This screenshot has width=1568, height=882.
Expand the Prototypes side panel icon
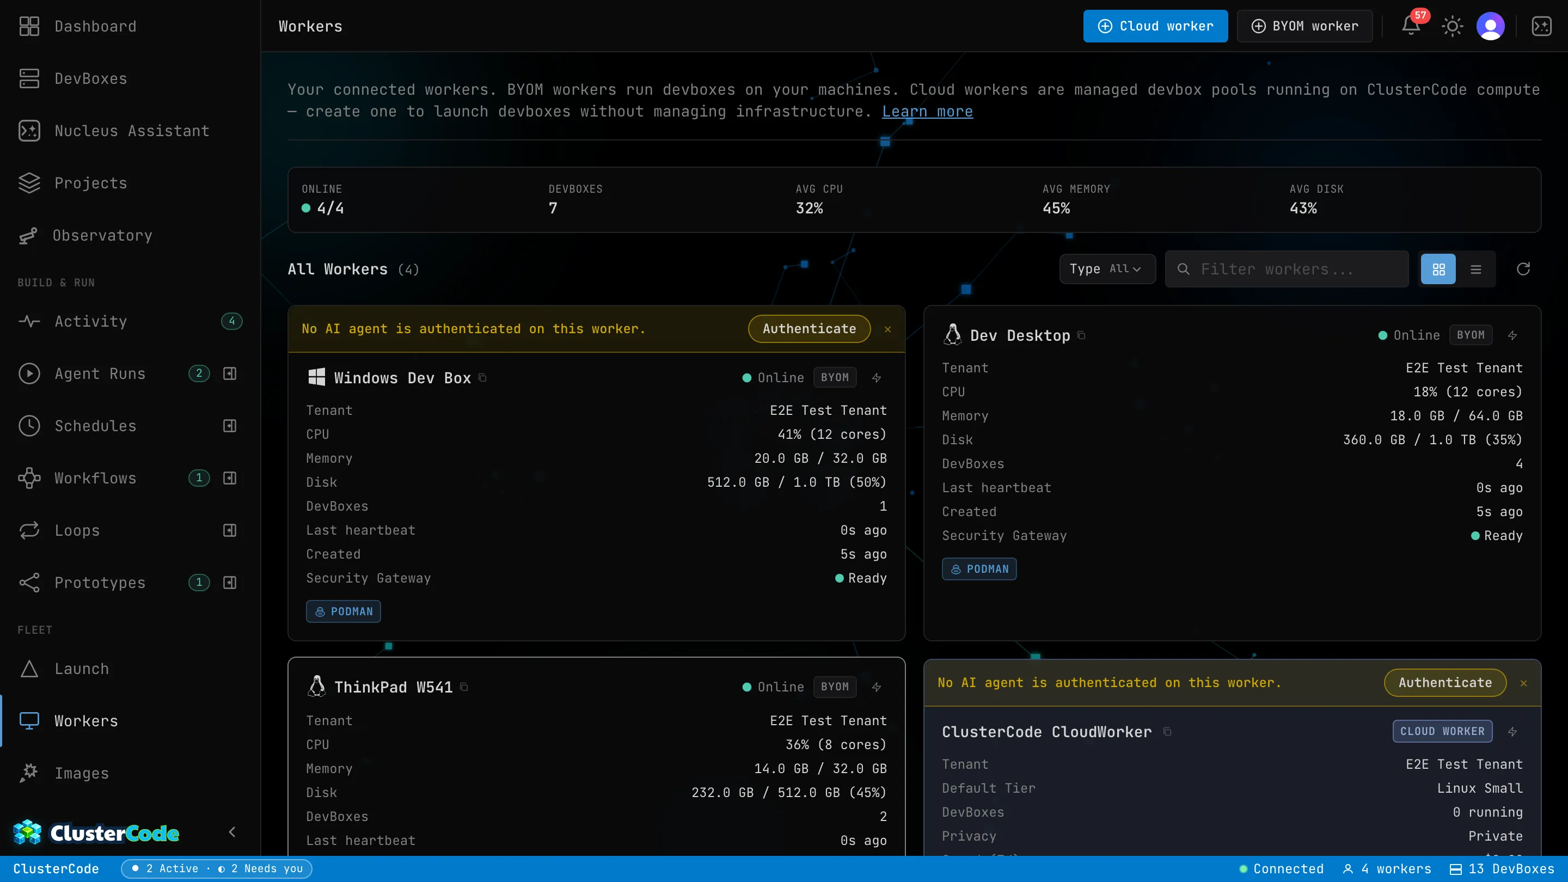[229, 583]
